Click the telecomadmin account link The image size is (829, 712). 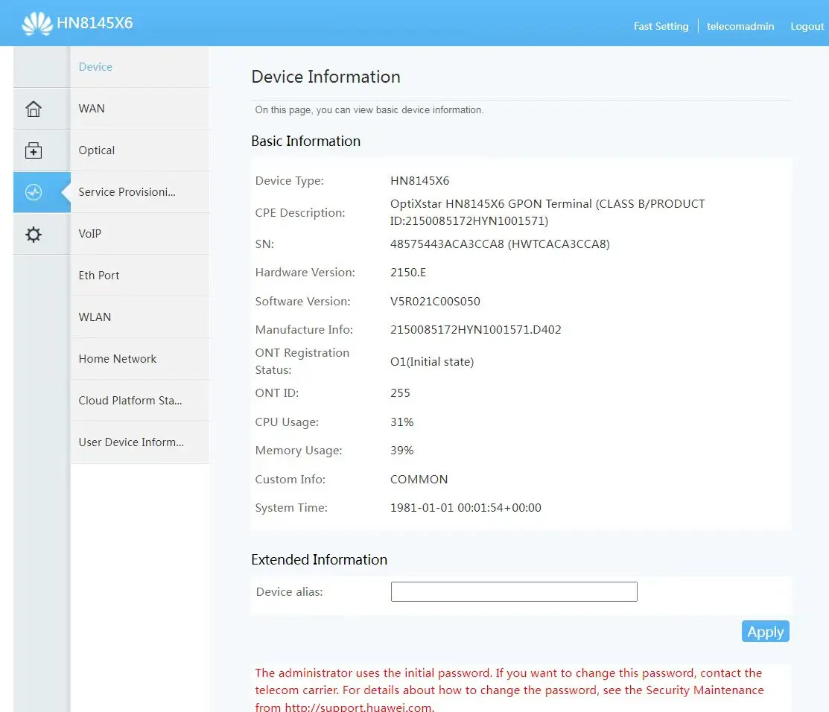tap(740, 26)
